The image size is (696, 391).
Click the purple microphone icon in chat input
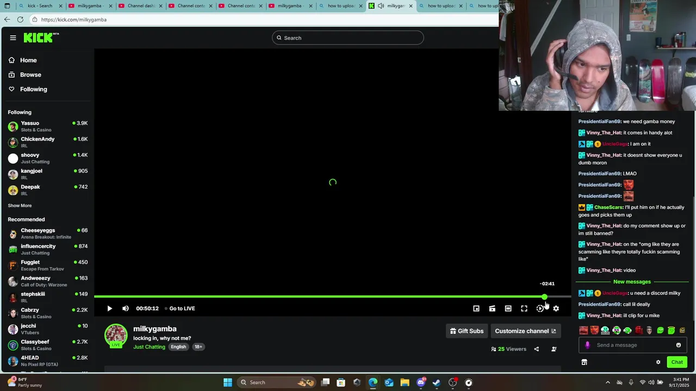(x=587, y=345)
